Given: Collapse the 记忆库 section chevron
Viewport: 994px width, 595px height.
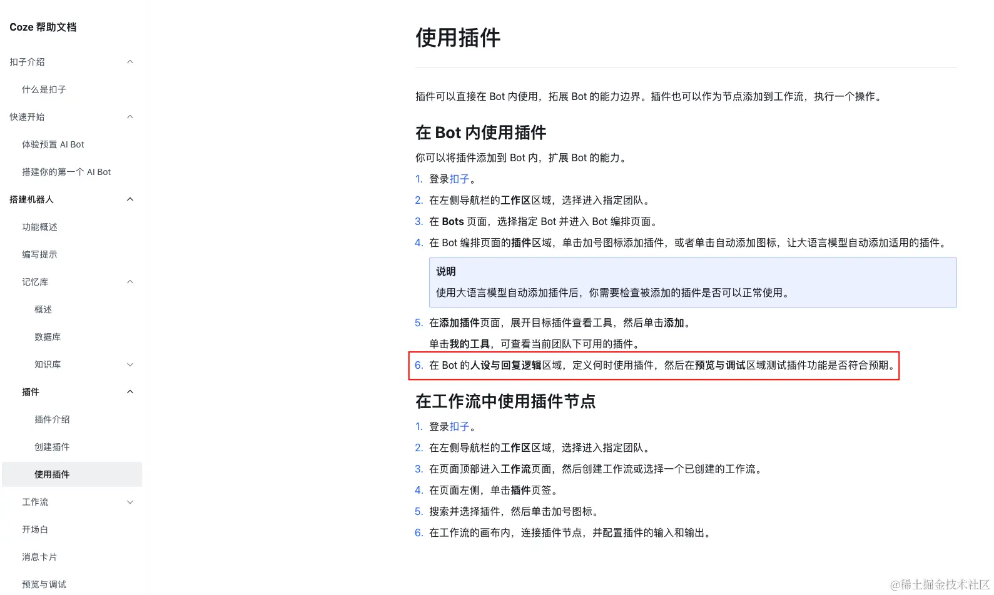Looking at the screenshot, I should [x=130, y=282].
